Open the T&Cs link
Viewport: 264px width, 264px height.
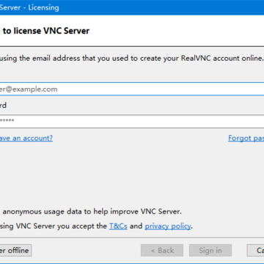tap(118, 226)
